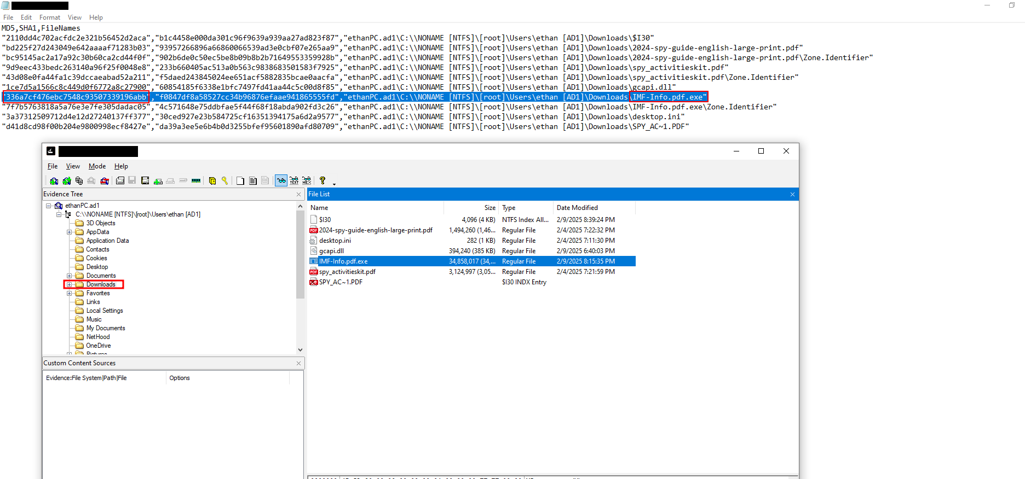Click the Evidence Tree scroll down arrow

(300, 350)
